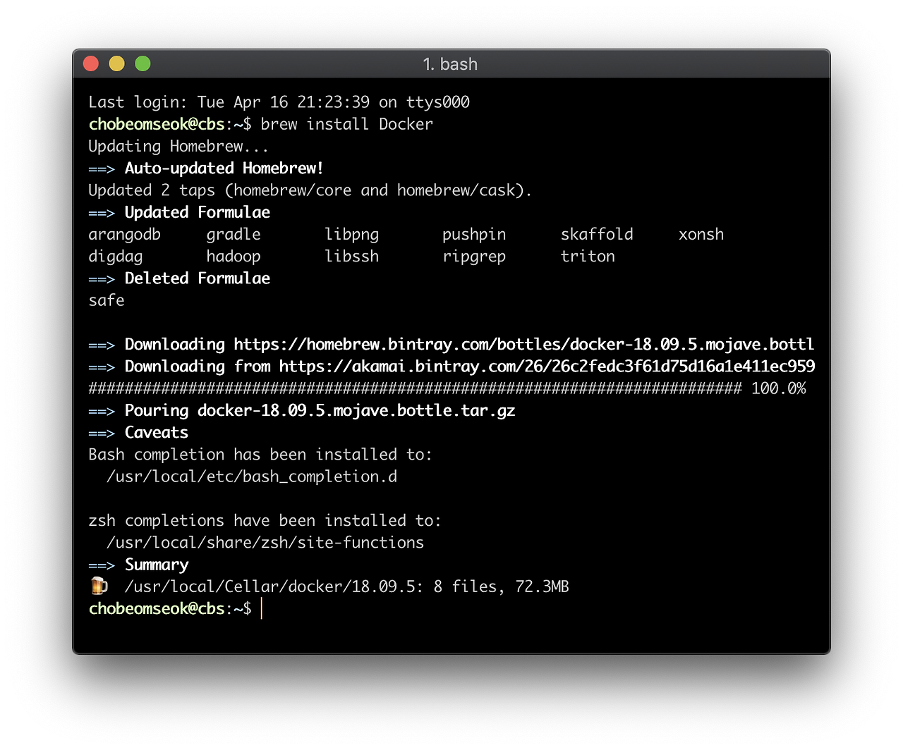The image size is (903, 750).
Task: Click the /usr/local/etc/bash_completion.d path
Action: [252, 477]
